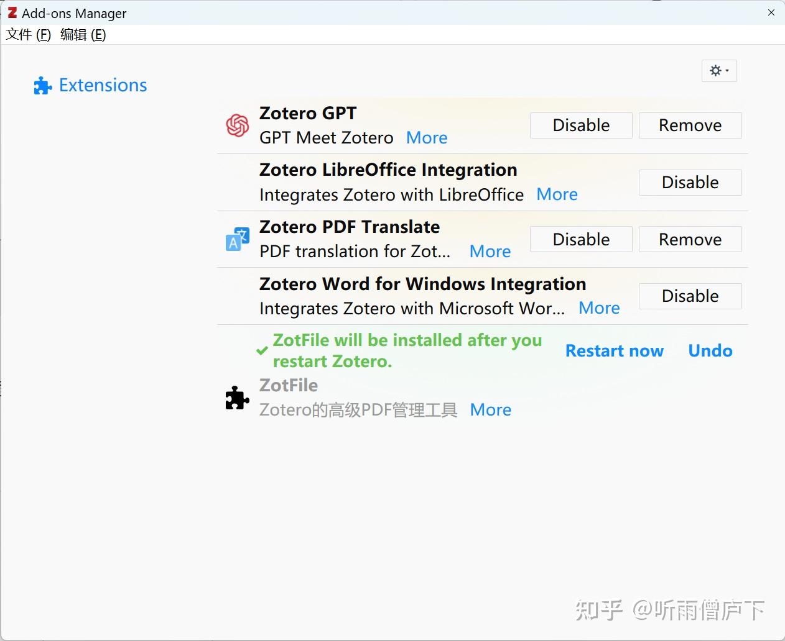Disable the Zotero GPT extension
The image size is (785, 641).
coord(580,125)
